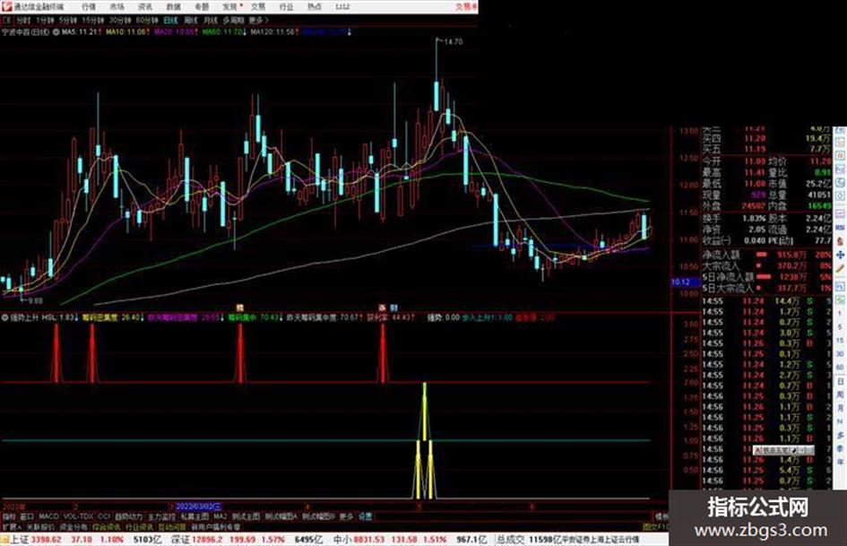
Task: Click the 5日净流入额 row
Action: click(x=767, y=277)
